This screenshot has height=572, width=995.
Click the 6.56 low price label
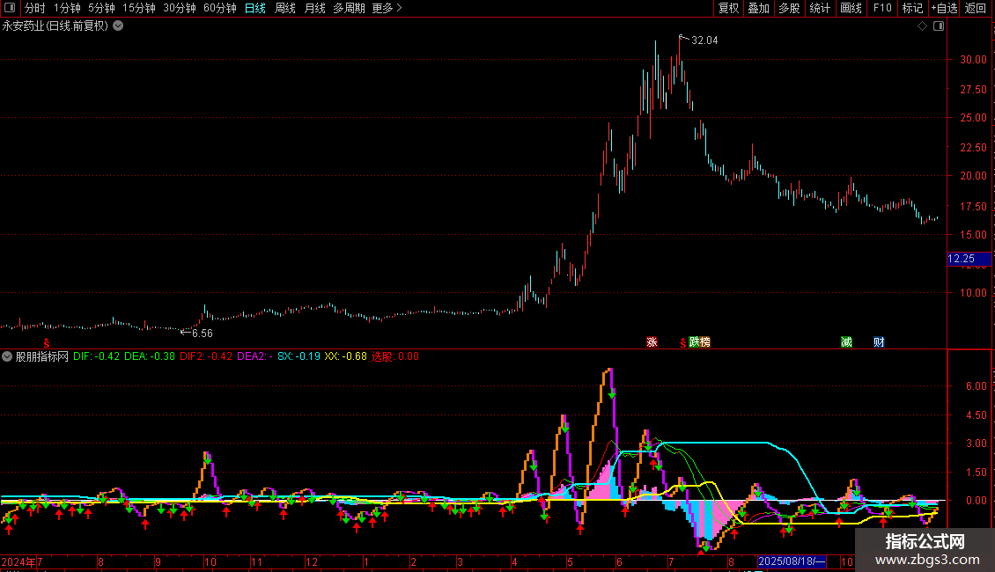click(203, 333)
